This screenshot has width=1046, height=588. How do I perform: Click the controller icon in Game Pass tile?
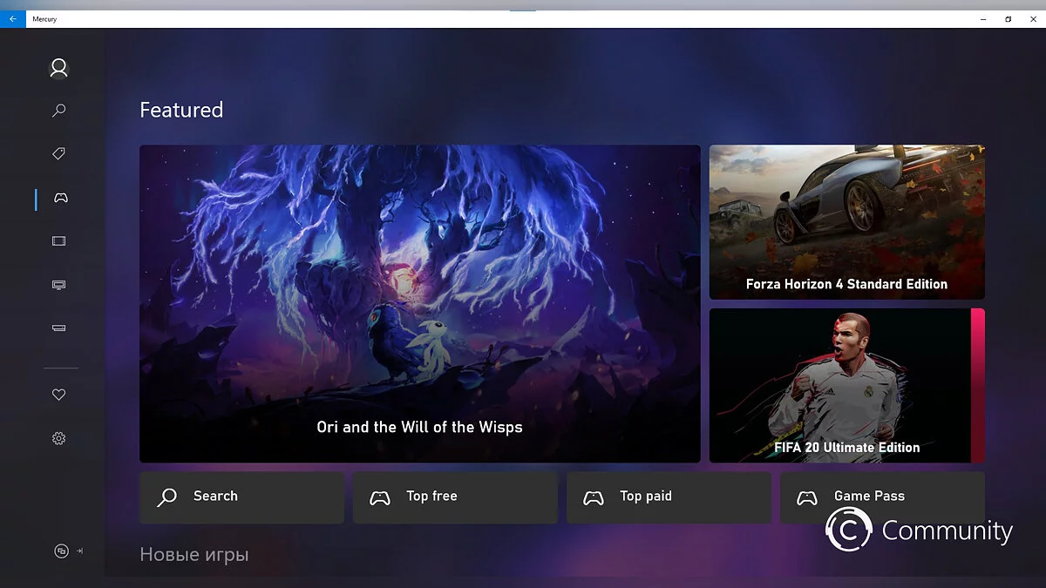click(807, 497)
